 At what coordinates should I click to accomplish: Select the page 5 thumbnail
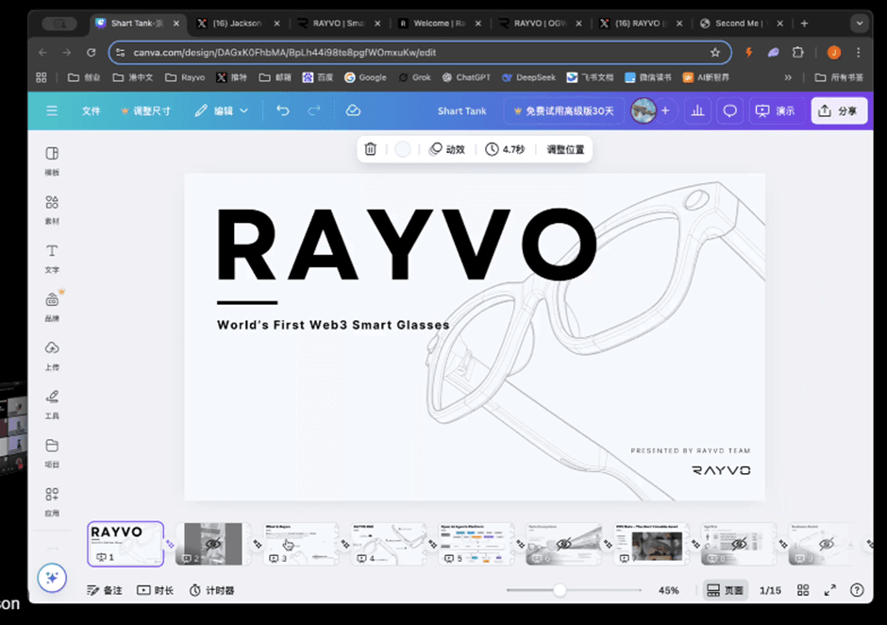477,544
